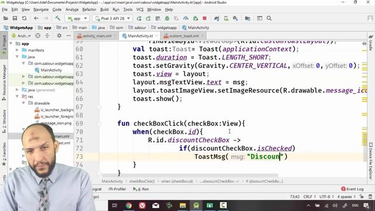The height and width of the screenshot is (211, 375).
Task: Click UTF-8 encoding in status bar
Action: point(326,197)
